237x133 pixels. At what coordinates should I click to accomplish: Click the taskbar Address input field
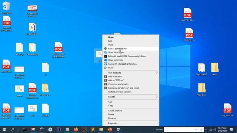tap(179, 130)
